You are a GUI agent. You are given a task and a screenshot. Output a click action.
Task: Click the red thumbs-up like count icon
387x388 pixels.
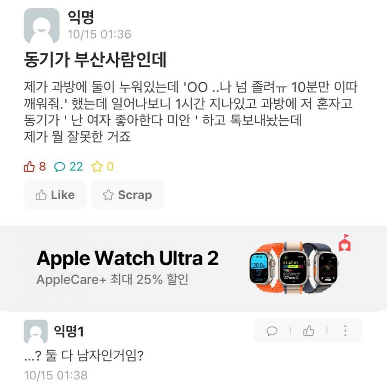[29, 167]
